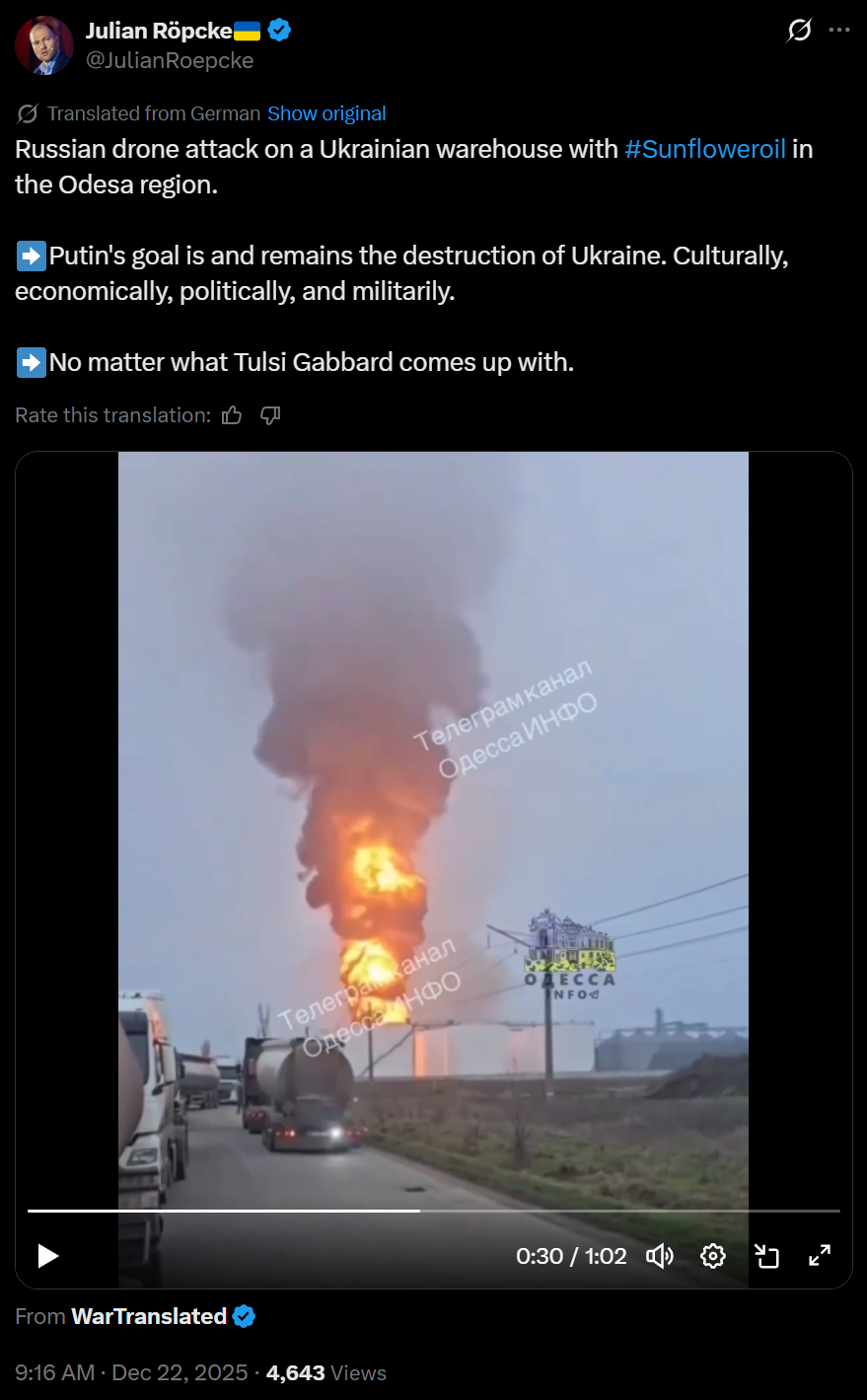Screen dimensions: 867x1400
Task: Click the blue verified badge beside Julian Röpcke
Action: [279, 31]
